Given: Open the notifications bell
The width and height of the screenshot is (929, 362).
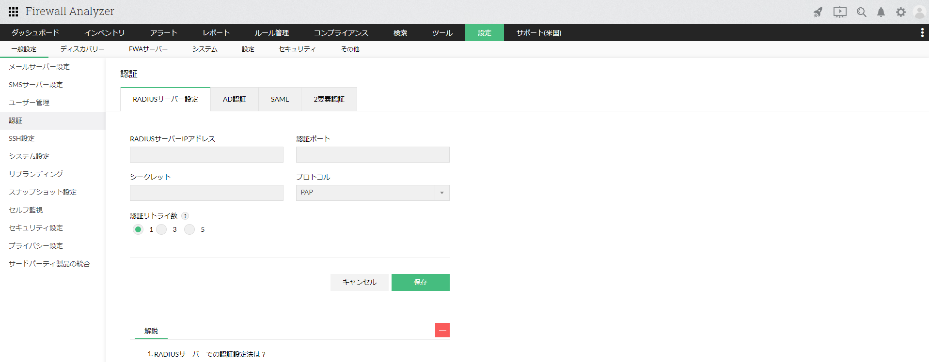Looking at the screenshot, I should pyautogui.click(x=881, y=12).
